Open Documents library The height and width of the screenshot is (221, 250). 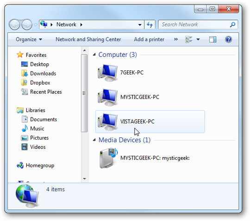[44, 119]
